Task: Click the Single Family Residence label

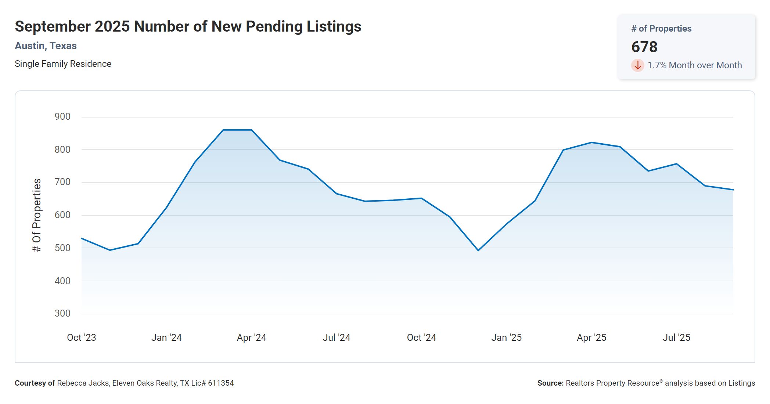Action: (x=63, y=64)
